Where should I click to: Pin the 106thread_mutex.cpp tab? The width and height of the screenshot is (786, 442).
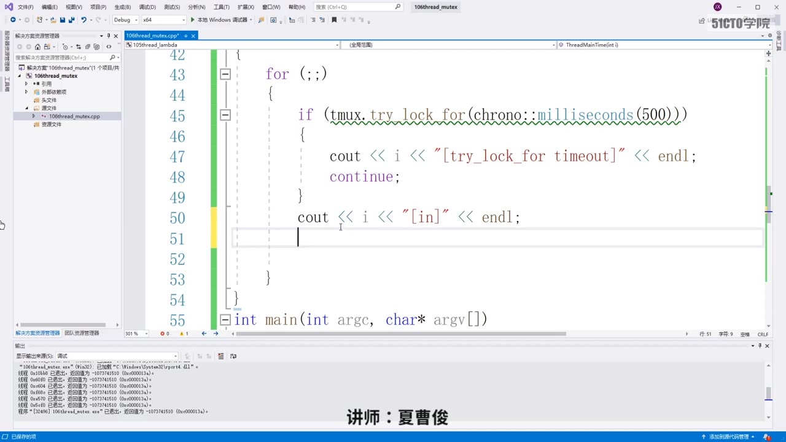pyautogui.click(x=185, y=36)
